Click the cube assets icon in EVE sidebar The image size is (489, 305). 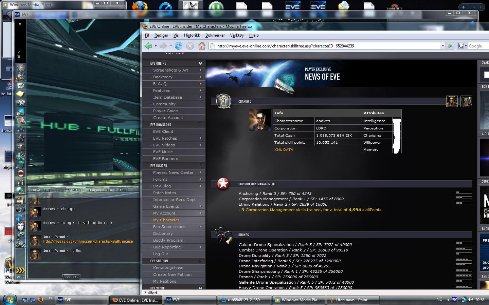(x=21, y=147)
